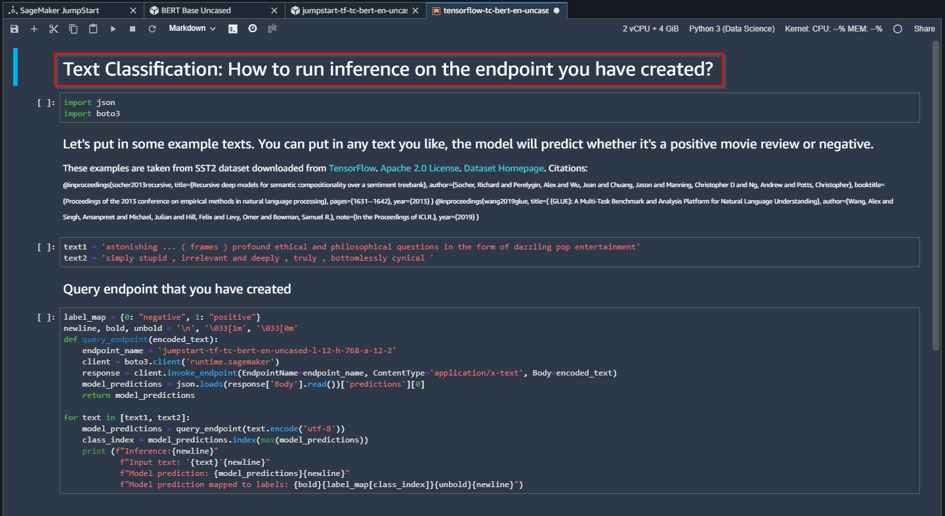
Task: Open the checkpoint clock icon in toolbar
Action: point(253,29)
